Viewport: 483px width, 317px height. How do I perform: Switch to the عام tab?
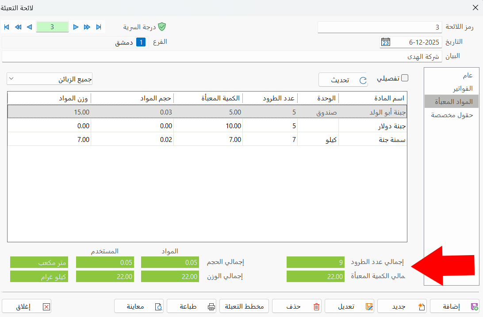[x=451, y=75]
